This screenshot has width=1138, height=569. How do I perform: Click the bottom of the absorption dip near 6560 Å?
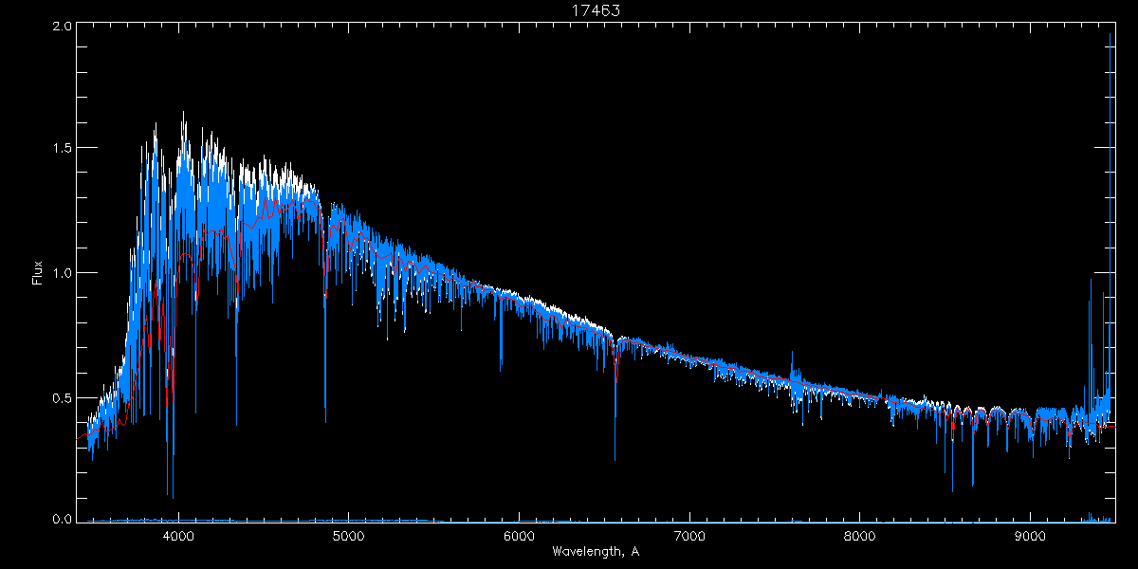click(x=615, y=458)
